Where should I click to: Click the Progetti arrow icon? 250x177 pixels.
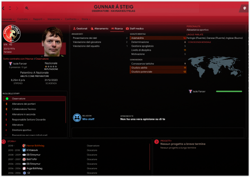pyautogui.click(x=156, y=141)
